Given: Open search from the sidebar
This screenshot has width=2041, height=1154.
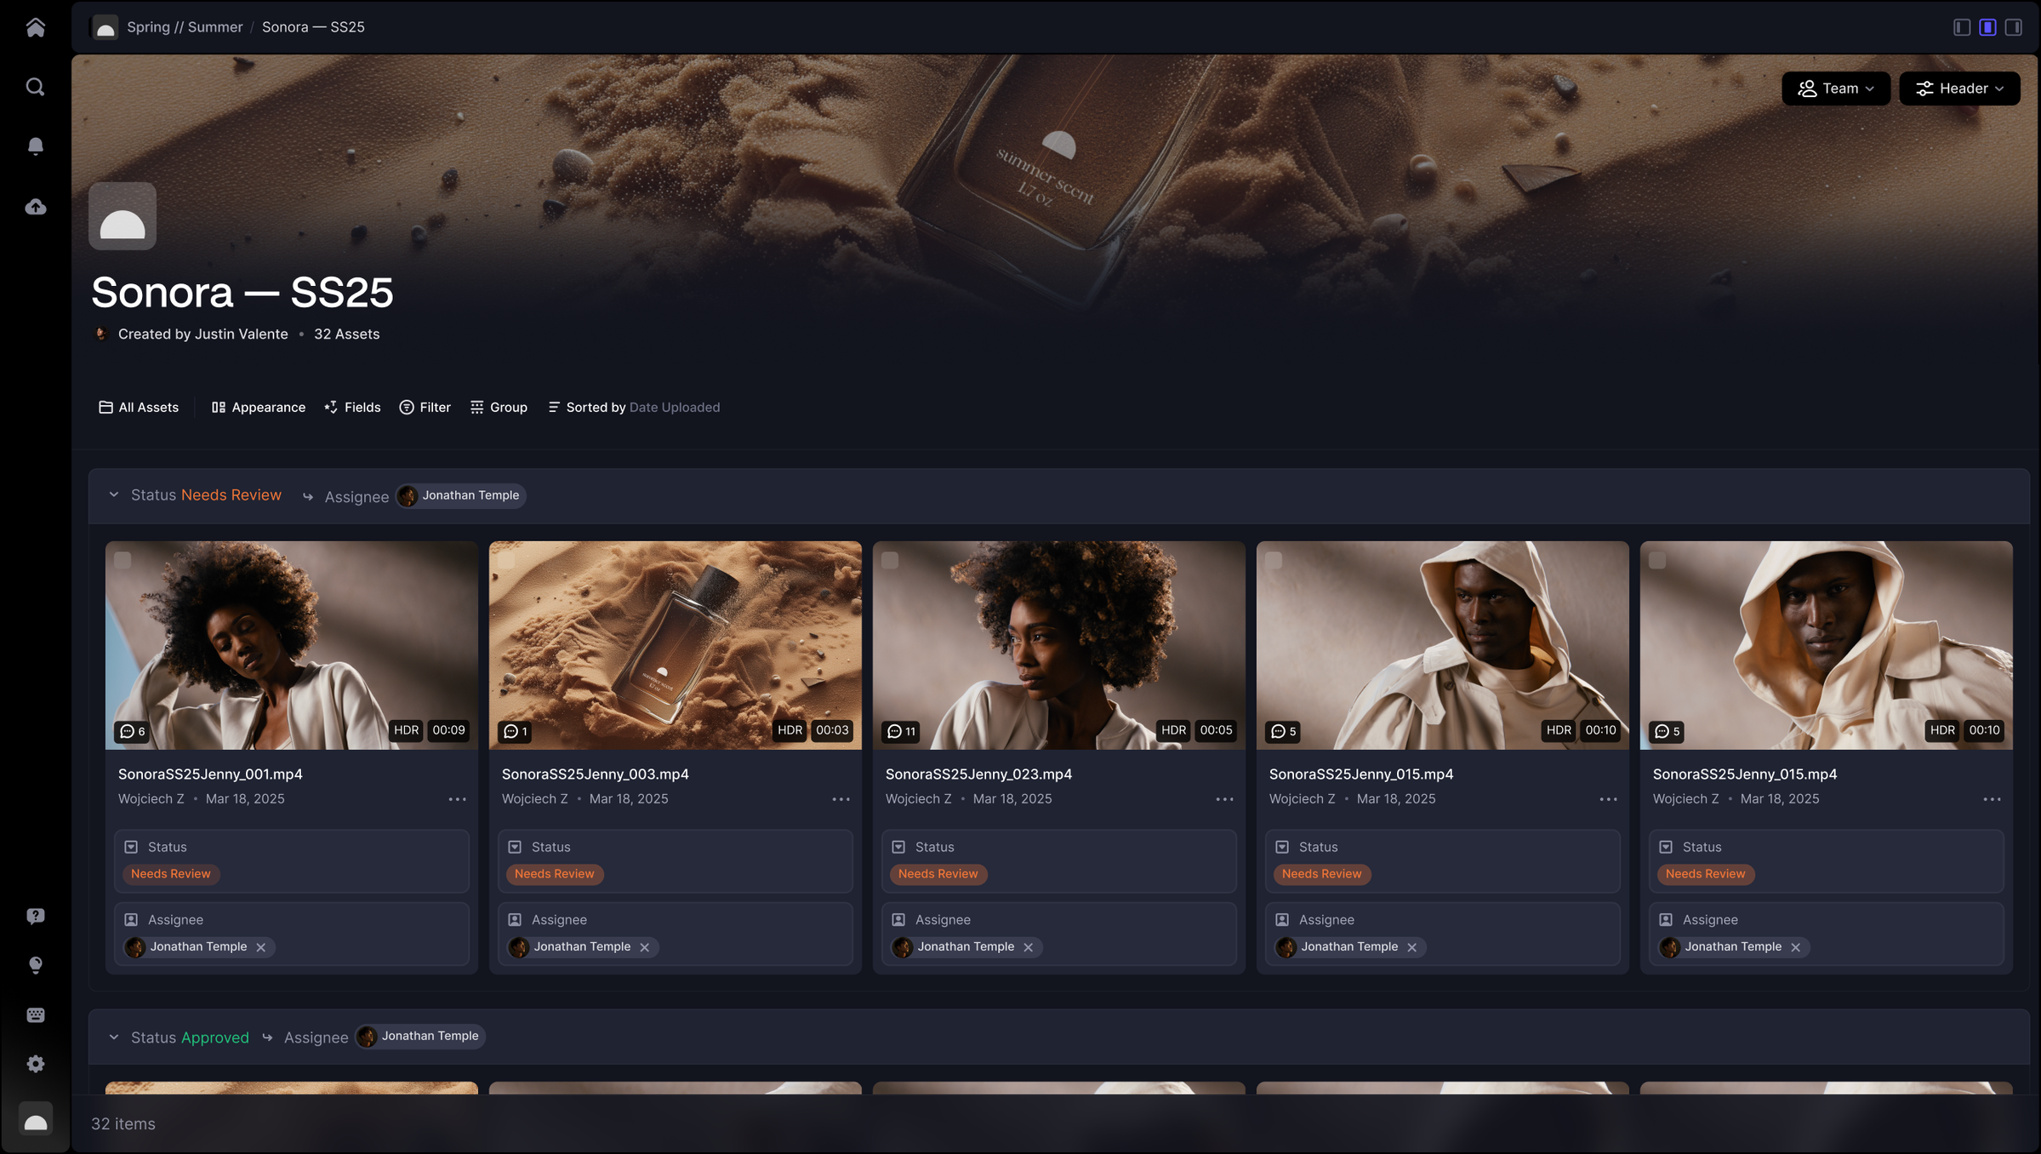Looking at the screenshot, I should (x=35, y=87).
